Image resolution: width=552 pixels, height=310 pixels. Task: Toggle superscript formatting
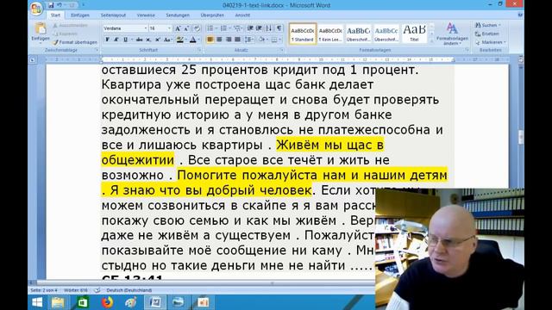(x=158, y=40)
